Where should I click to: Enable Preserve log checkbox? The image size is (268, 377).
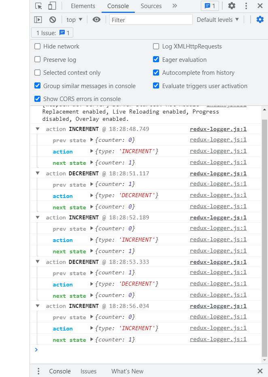[x=38, y=59]
